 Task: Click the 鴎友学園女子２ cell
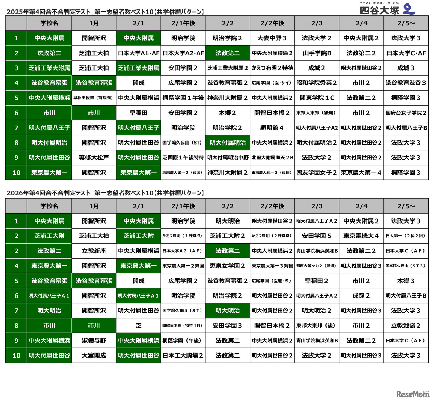[x=317, y=172]
